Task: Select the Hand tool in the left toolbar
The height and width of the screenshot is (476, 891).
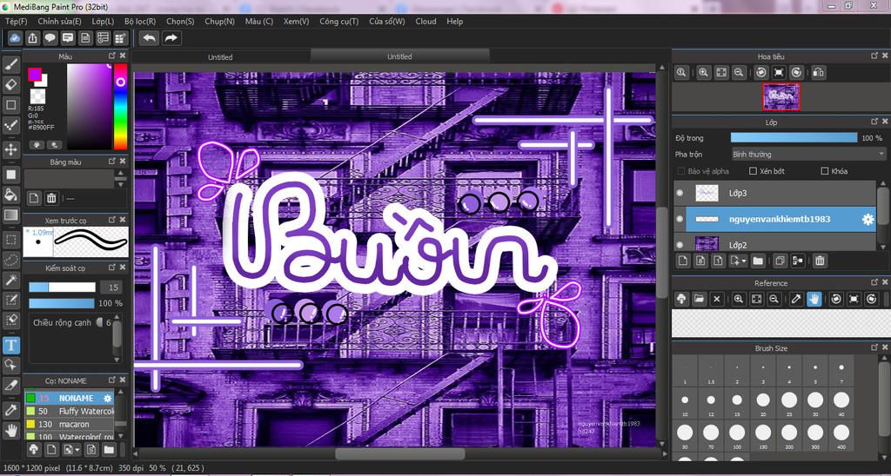Action: pos(10,431)
